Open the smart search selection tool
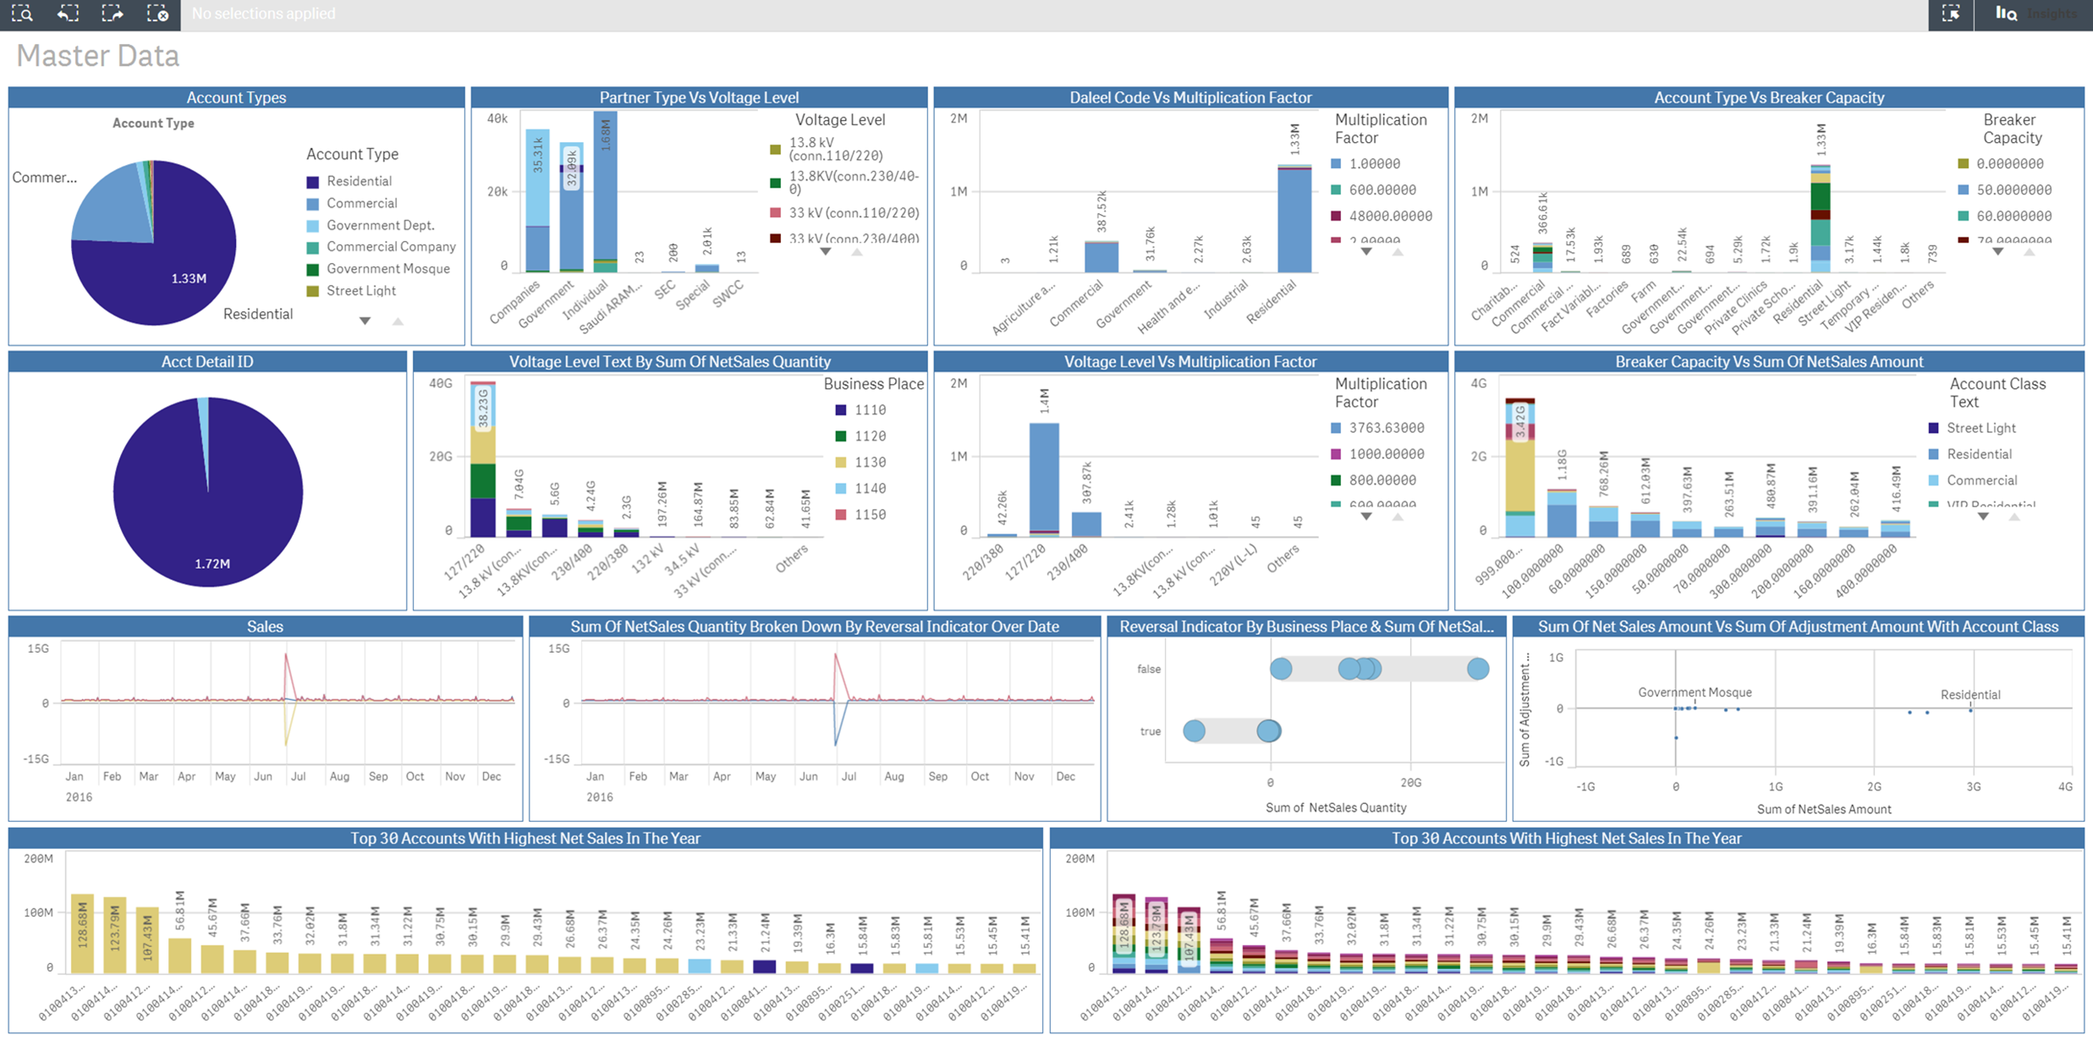 22,14
